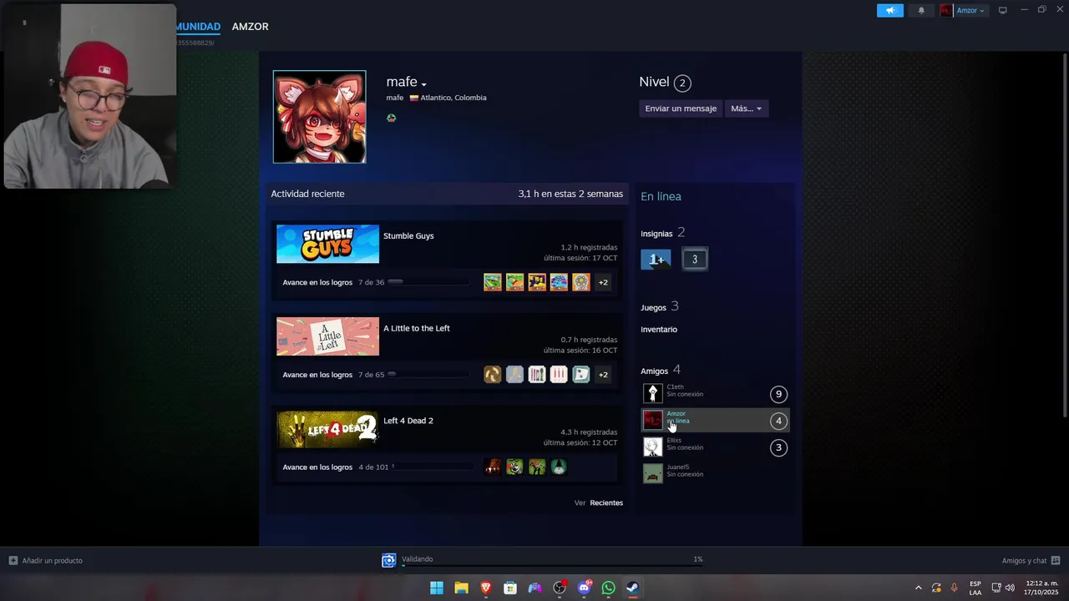
Task: Open the Stumble Guys game banner
Action: click(327, 245)
